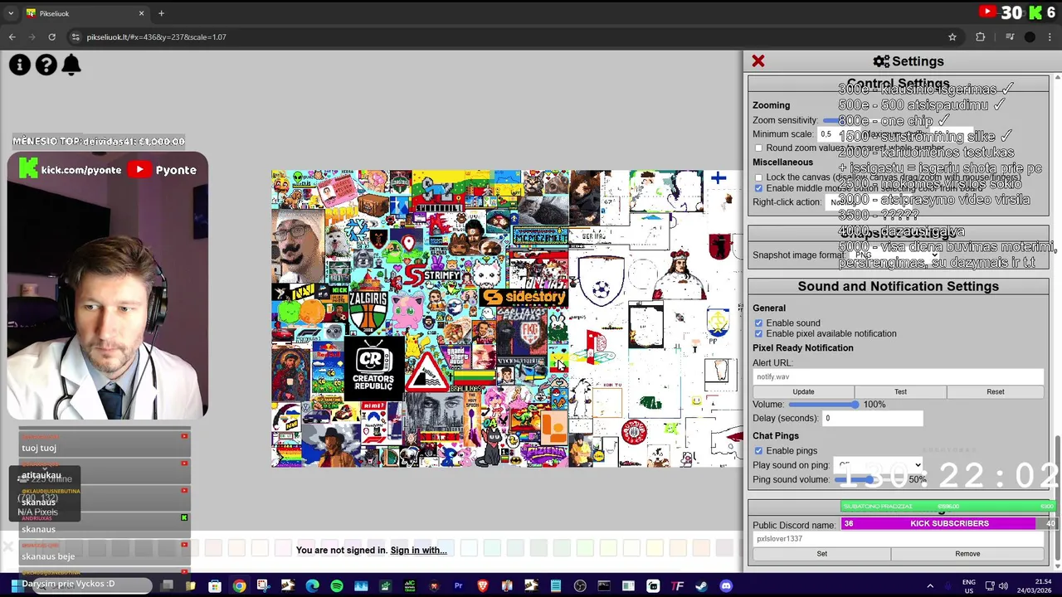The height and width of the screenshot is (597, 1062).
Task: Click the Test alert sound button
Action: tap(900, 391)
